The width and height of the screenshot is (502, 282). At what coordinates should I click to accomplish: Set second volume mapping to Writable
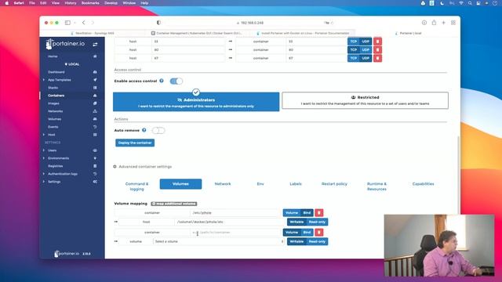pos(296,241)
